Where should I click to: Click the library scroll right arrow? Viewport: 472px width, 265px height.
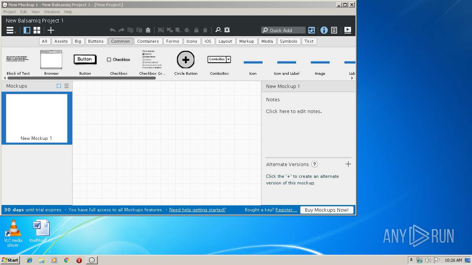352,78
